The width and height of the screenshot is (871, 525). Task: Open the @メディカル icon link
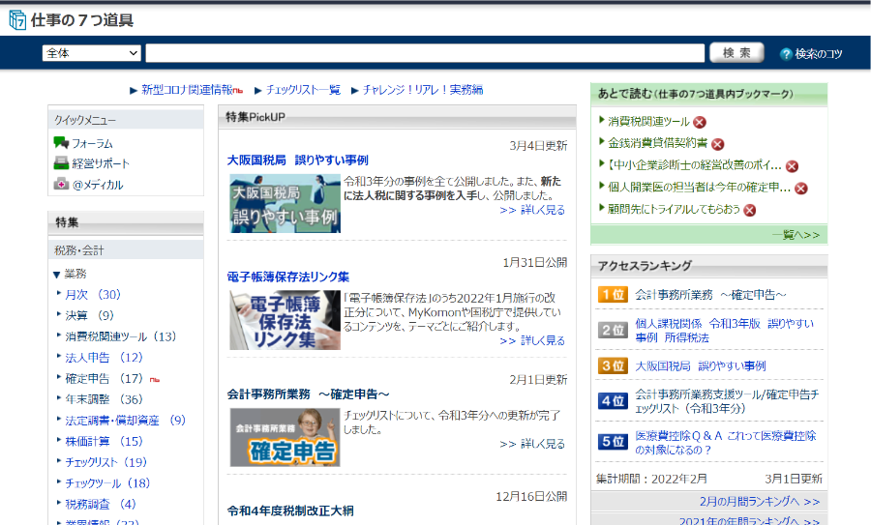click(61, 184)
